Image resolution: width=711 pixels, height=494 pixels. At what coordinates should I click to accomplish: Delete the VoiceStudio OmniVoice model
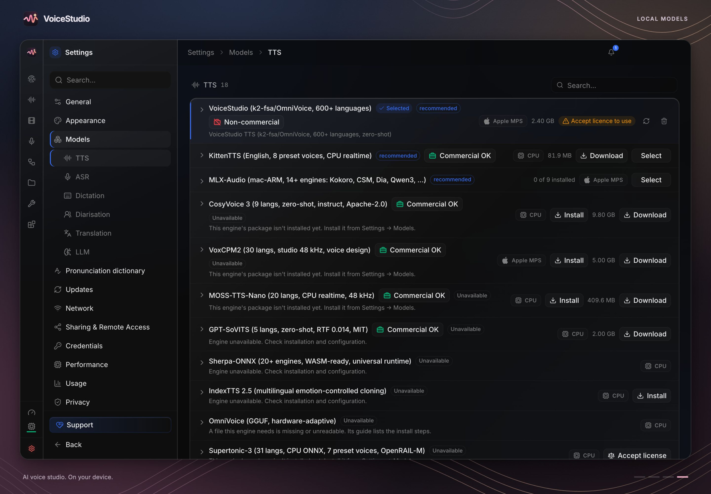(664, 121)
